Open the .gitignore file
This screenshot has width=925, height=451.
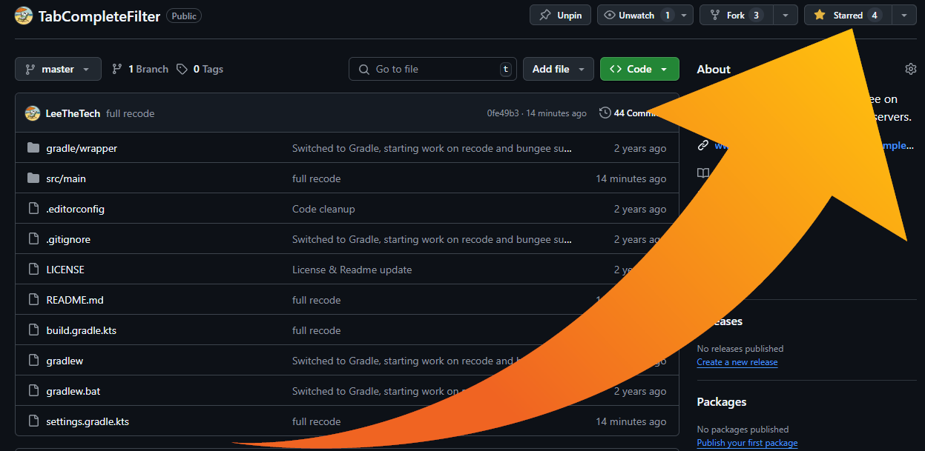tap(68, 239)
